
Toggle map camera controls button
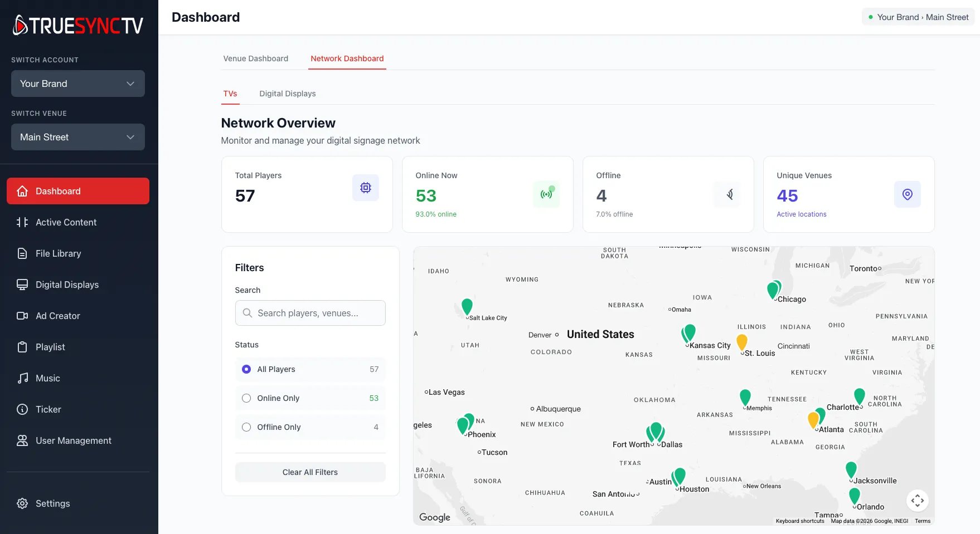[x=918, y=501]
